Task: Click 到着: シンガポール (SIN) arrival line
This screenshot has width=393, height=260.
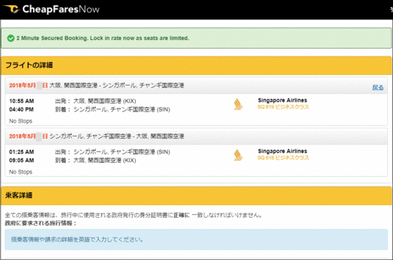Action: (112, 109)
